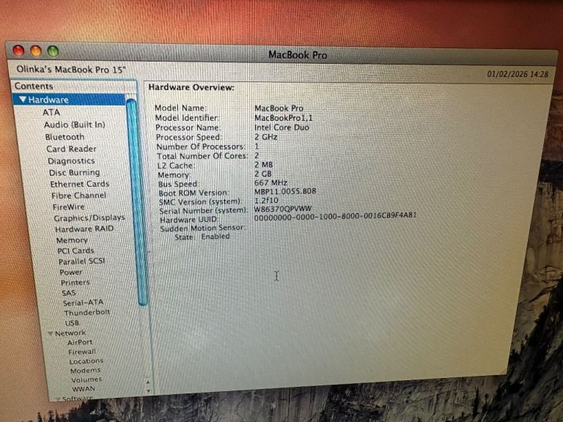Collapse the Network section triangle
The image size is (563, 422).
click(51, 334)
